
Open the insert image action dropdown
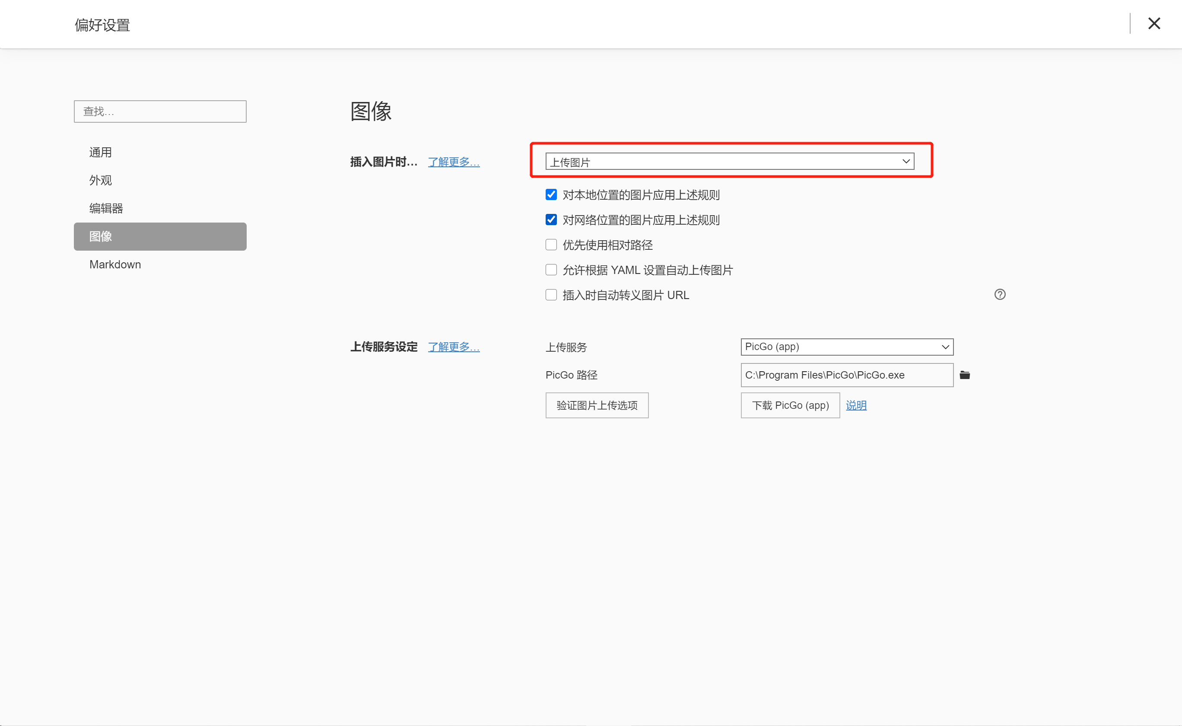(x=729, y=161)
